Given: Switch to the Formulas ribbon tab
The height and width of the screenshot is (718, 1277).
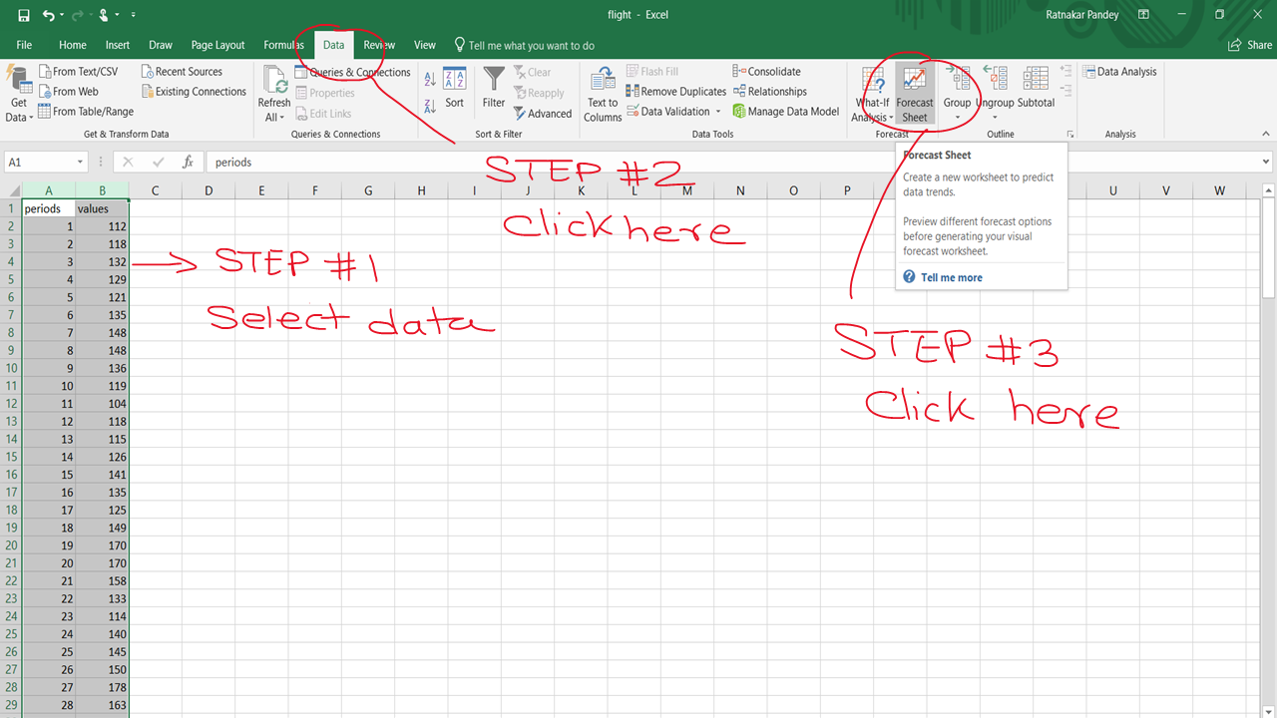Looking at the screenshot, I should [283, 45].
